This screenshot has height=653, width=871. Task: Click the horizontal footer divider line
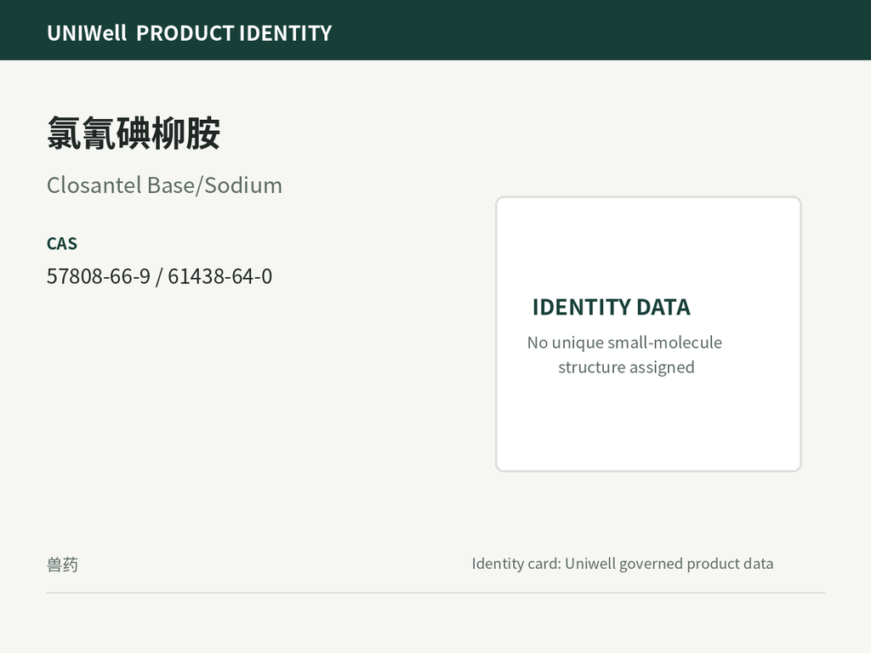[435, 593]
